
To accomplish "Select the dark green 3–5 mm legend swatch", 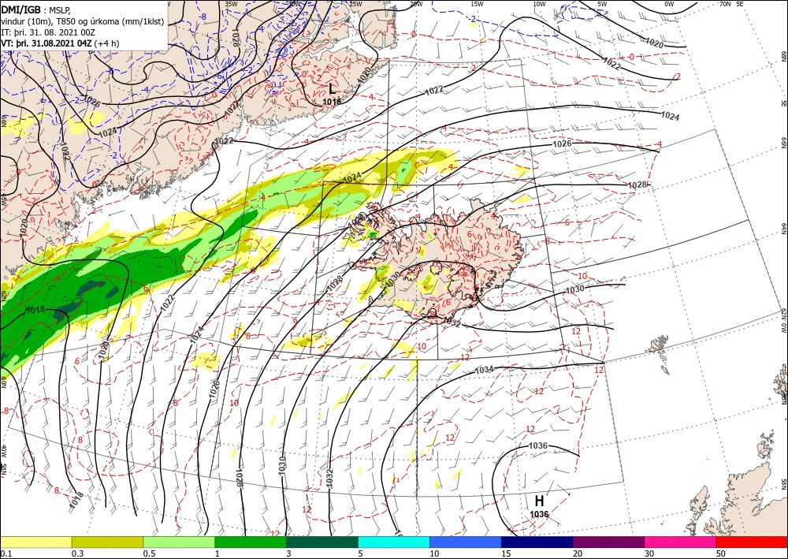I will tap(322, 542).
